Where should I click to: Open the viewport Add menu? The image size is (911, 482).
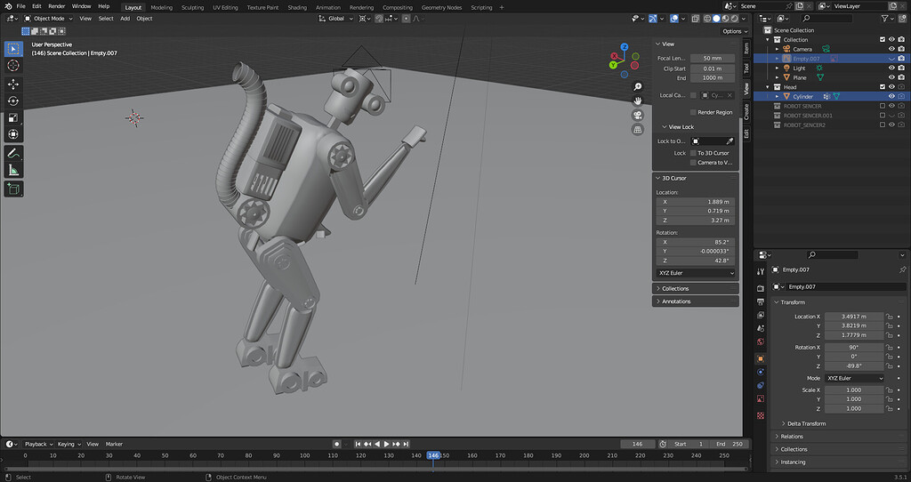[125, 19]
